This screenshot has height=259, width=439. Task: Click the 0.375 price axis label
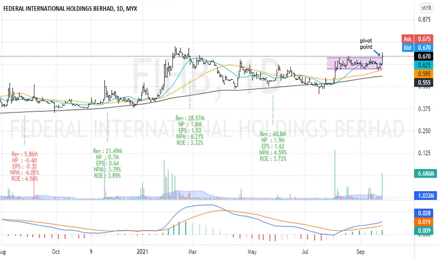pyautogui.click(x=424, y=109)
